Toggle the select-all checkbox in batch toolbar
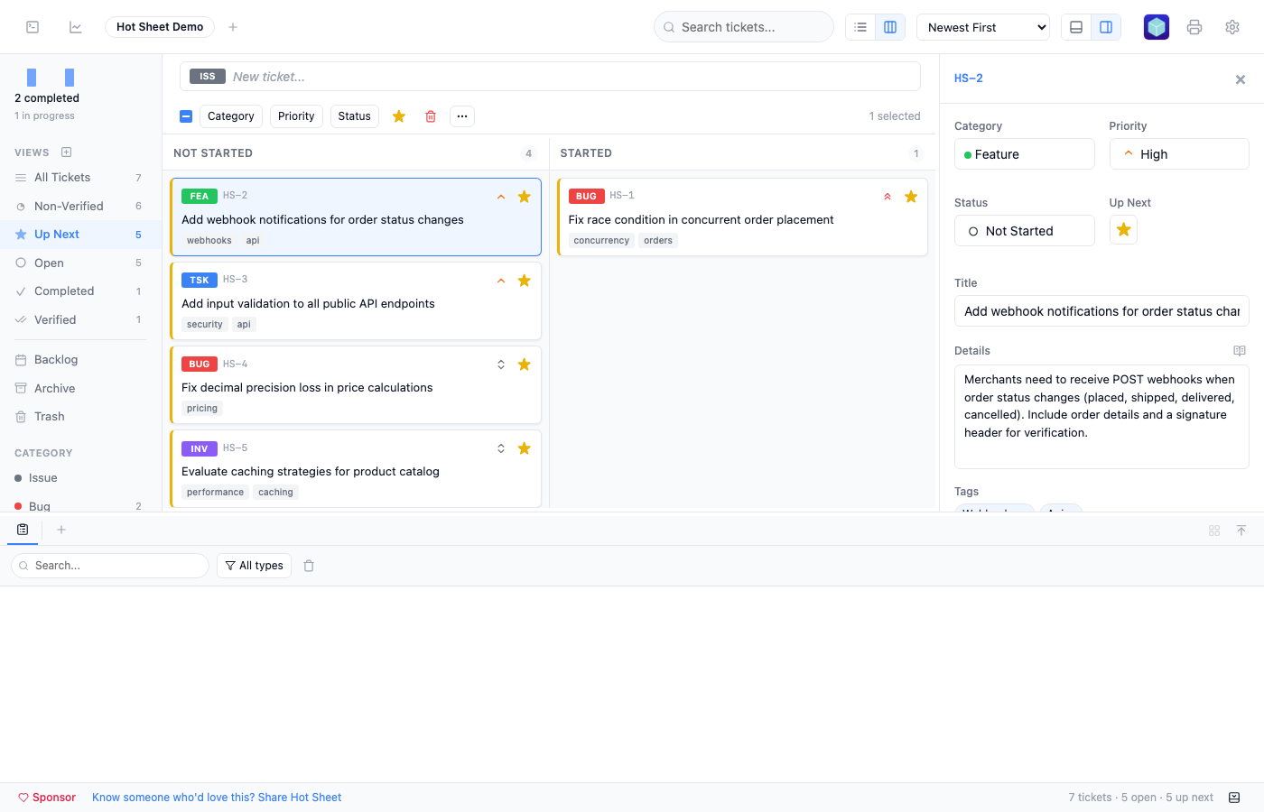The image size is (1264, 812). (186, 116)
